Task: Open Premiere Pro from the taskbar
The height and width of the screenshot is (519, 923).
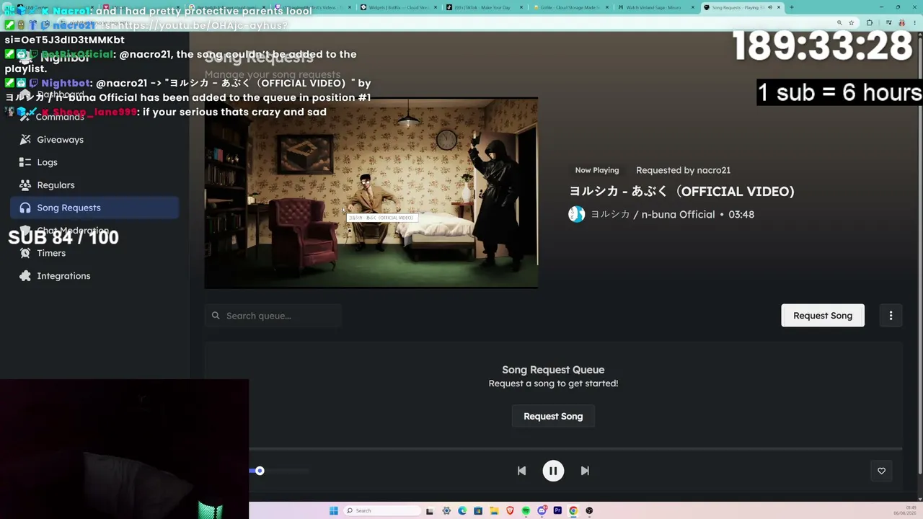Action: [557, 511]
